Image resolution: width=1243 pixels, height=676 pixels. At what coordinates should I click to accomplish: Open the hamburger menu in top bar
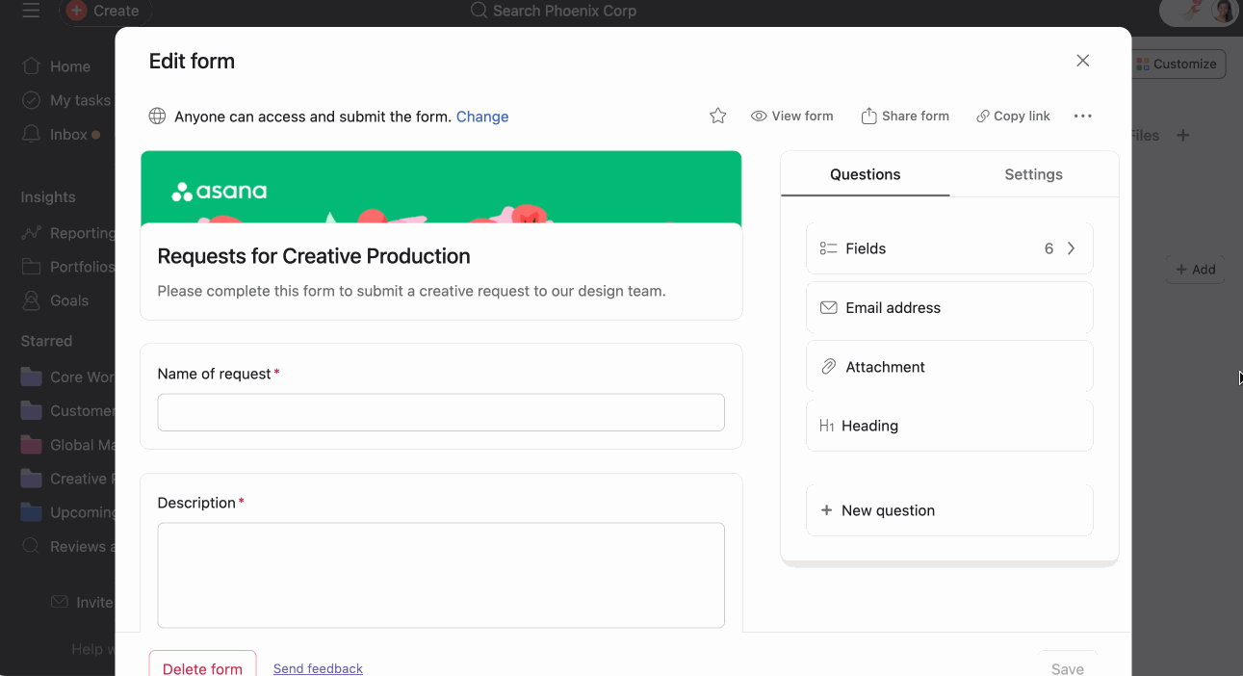[32, 13]
